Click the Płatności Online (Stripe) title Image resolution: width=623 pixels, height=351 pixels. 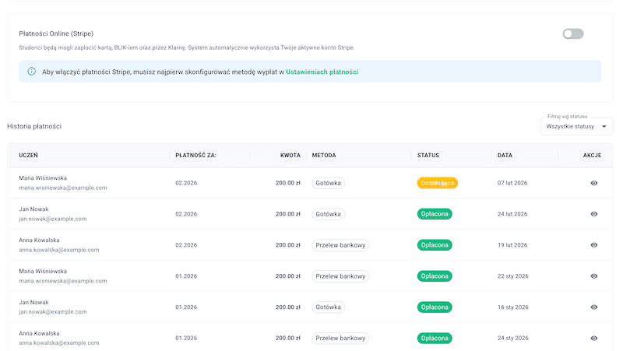click(56, 33)
